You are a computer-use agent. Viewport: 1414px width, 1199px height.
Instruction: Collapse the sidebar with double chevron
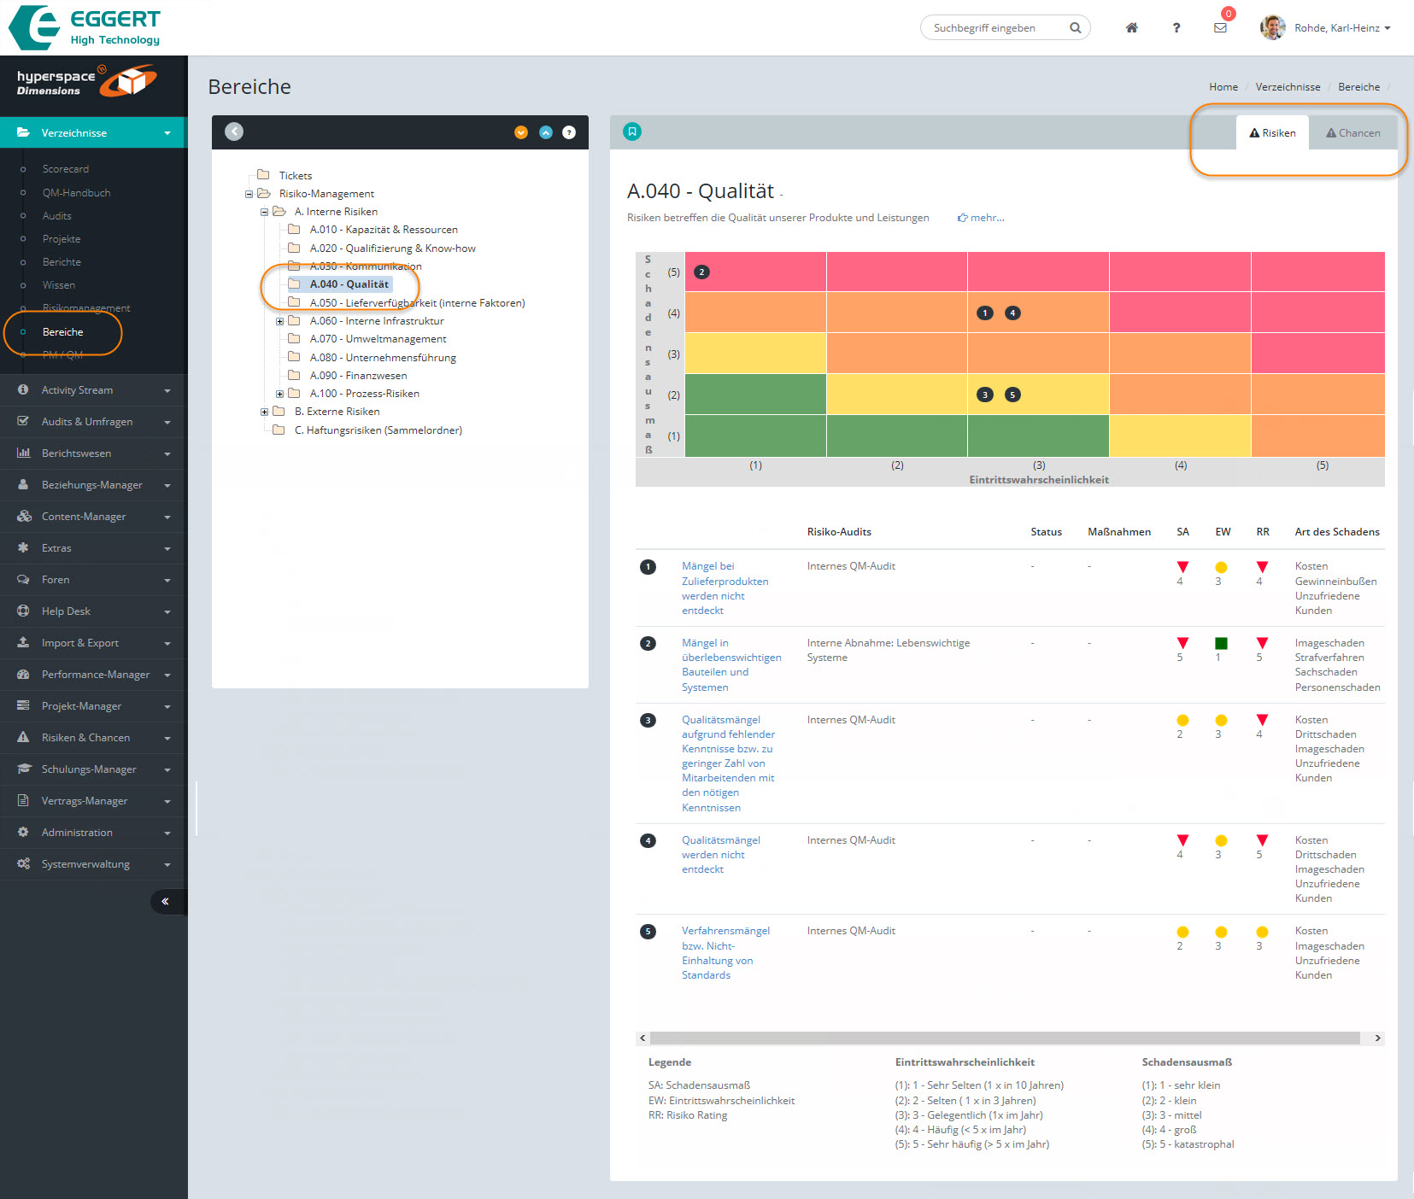click(165, 901)
